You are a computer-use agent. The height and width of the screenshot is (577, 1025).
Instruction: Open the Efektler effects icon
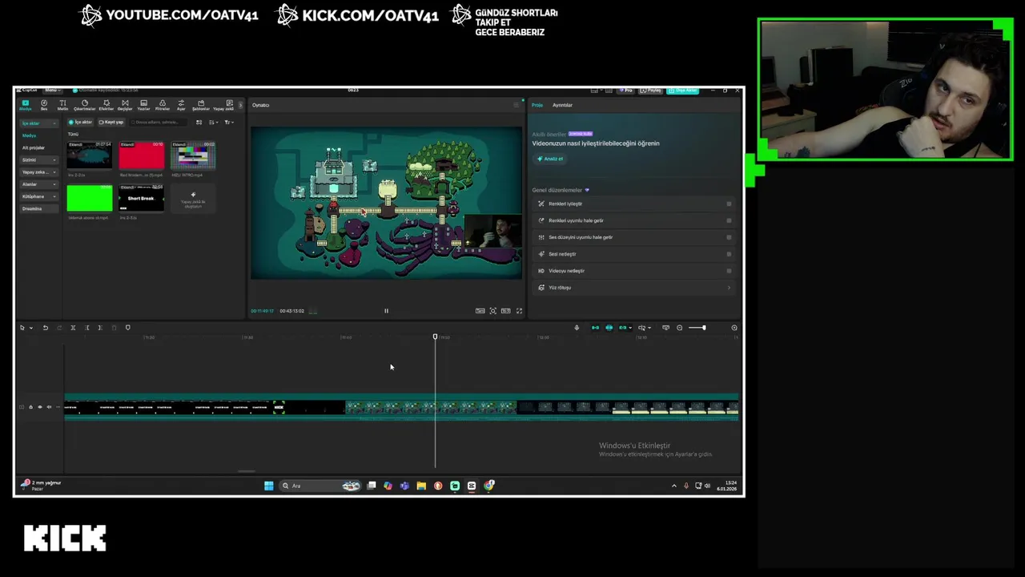pyautogui.click(x=106, y=104)
